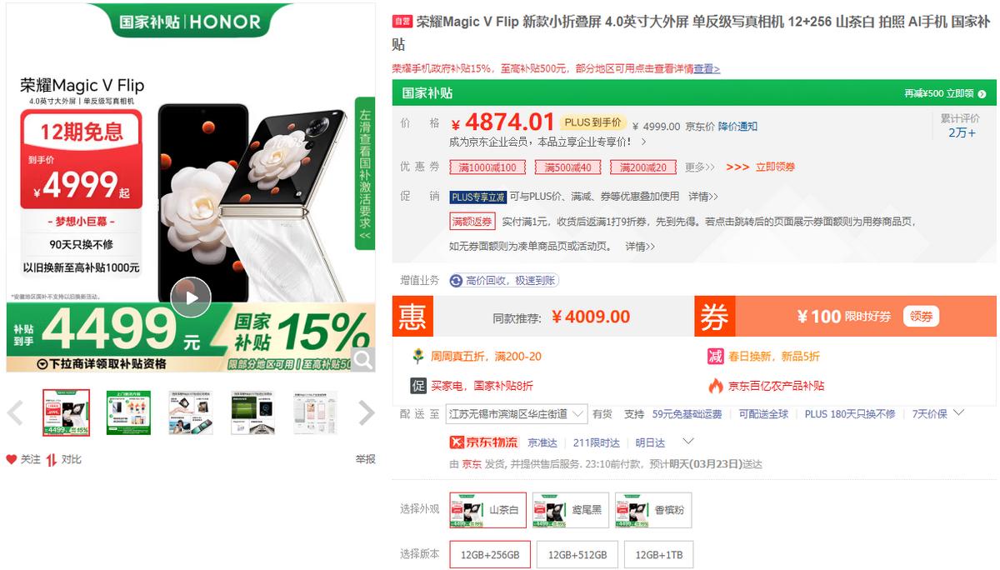Viewport: 1000px width, 570px height.
Task: Open the 京东百亿农产品补贴 flame promo
Action: coord(716,386)
